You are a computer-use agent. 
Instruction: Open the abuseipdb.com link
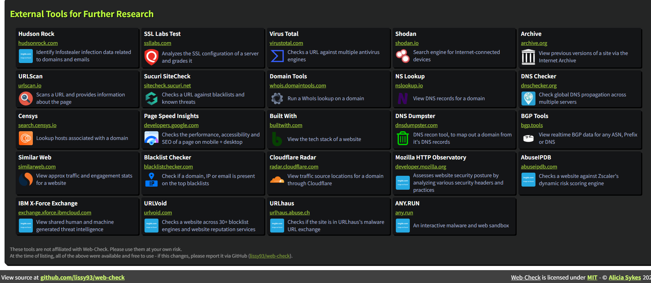(539, 167)
